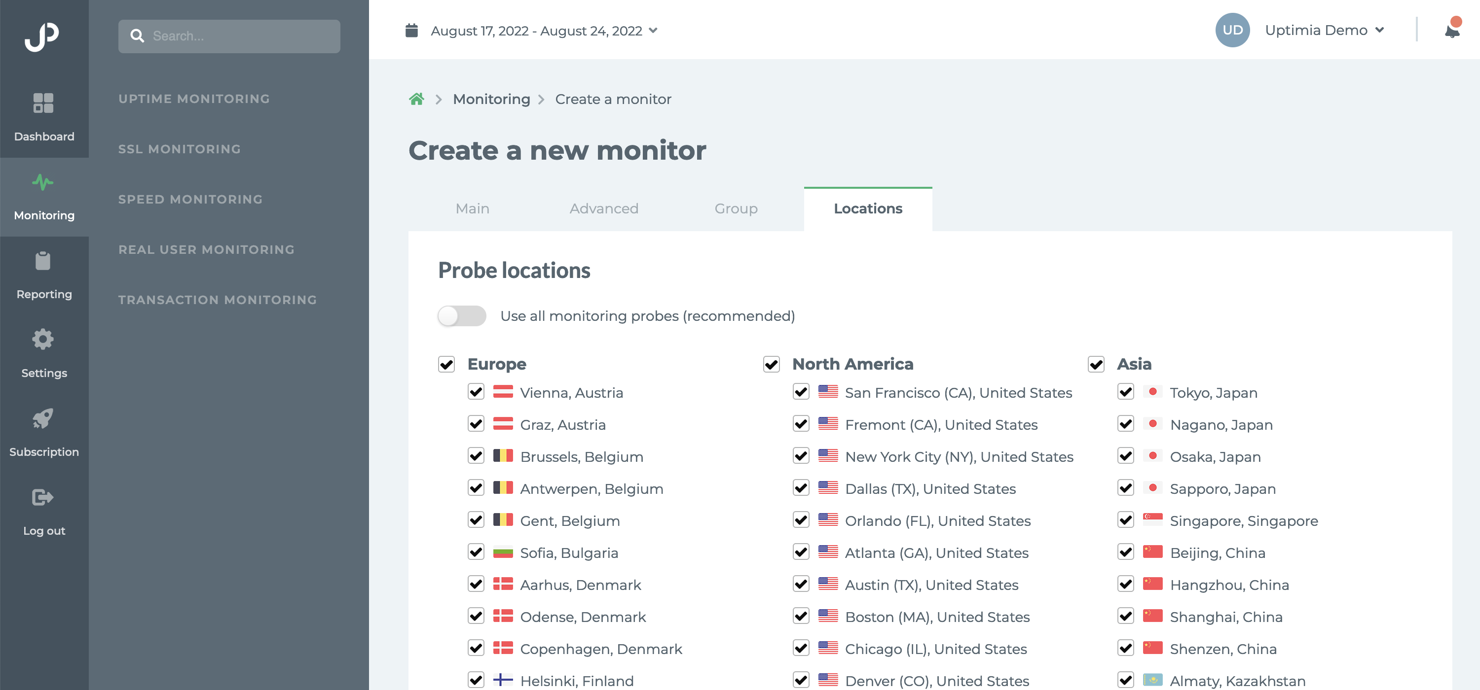Open the Subscription rocket icon
Viewport: 1480px width, 690px height.
(x=43, y=418)
